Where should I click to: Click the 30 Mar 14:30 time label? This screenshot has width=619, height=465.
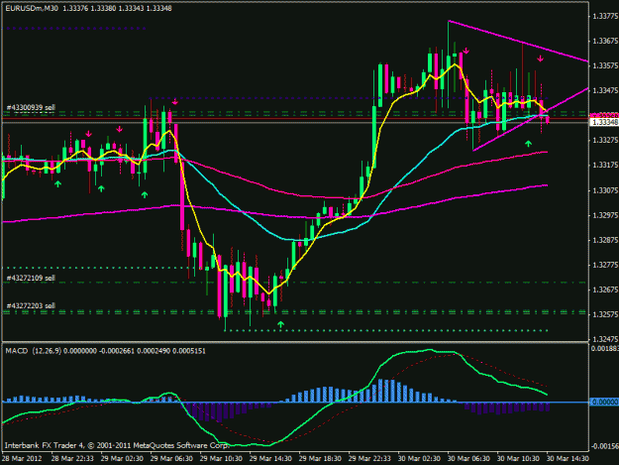point(567,459)
